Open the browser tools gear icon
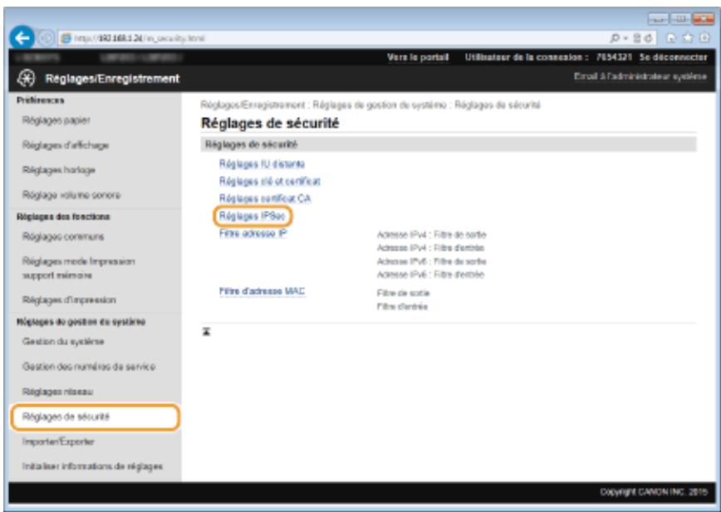This screenshot has width=721, height=512. coord(704,38)
